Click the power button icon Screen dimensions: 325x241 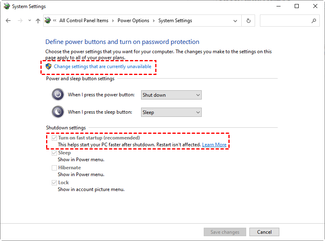pos(58,95)
